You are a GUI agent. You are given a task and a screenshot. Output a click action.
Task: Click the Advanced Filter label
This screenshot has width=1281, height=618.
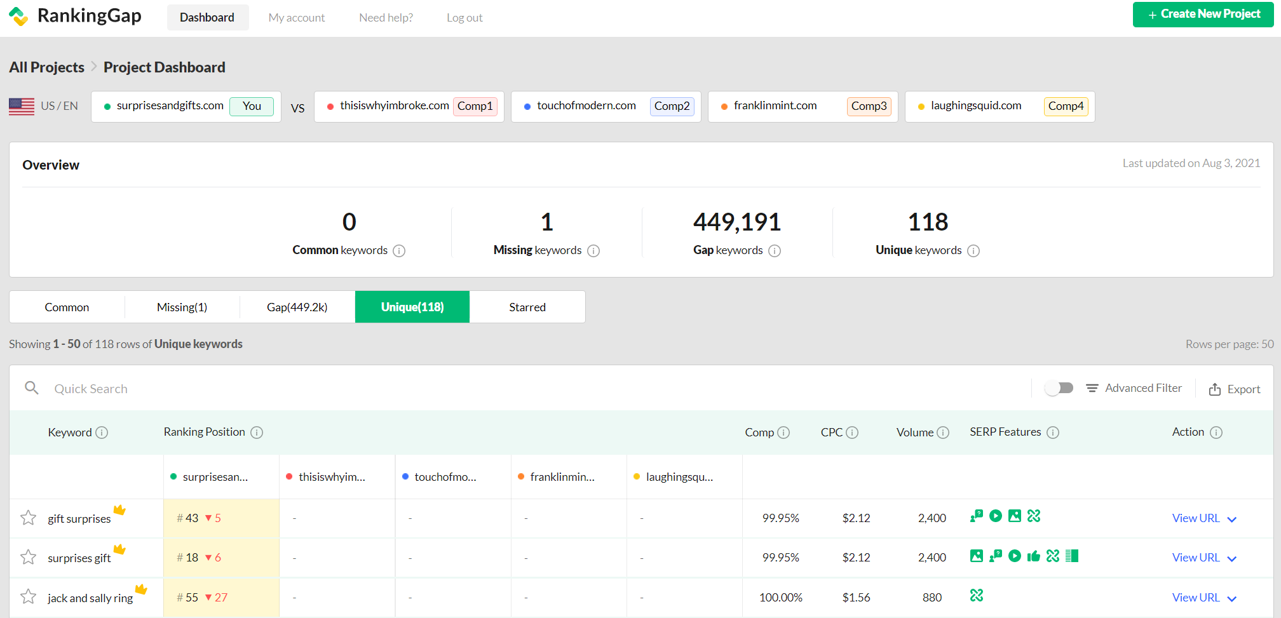[x=1143, y=388]
